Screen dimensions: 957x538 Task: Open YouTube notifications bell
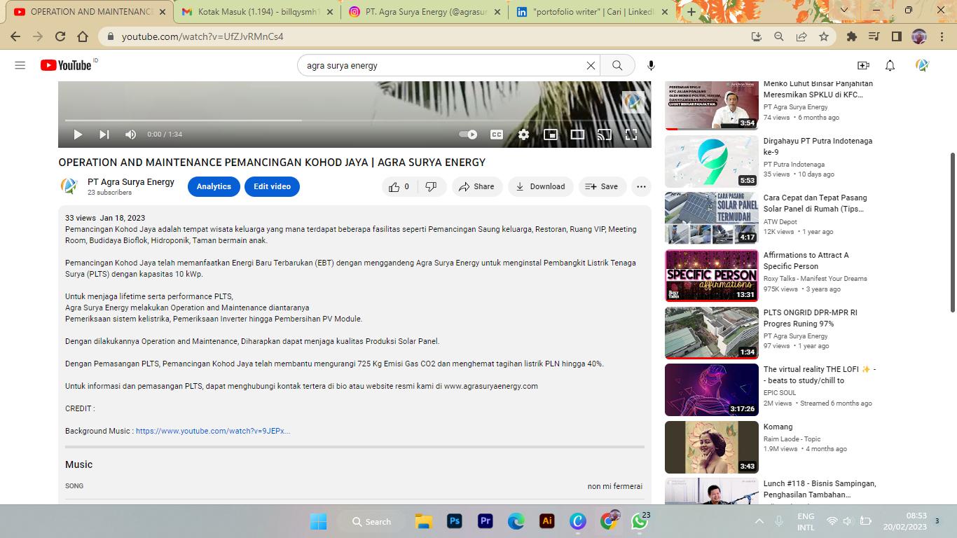pyautogui.click(x=890, y=65)
